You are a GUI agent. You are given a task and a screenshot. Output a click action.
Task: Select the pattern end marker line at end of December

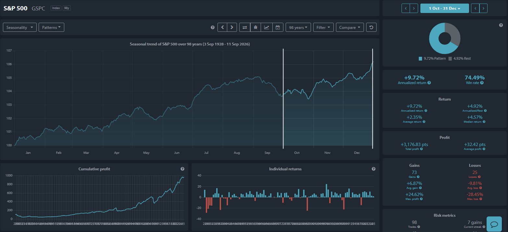point(372,98)
